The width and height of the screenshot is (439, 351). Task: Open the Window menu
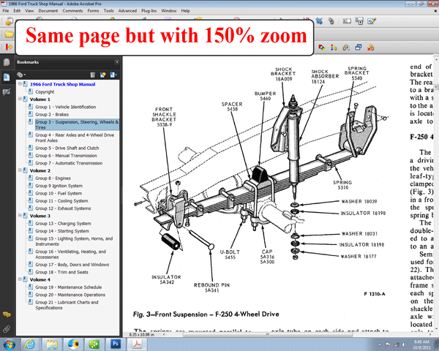168,11
